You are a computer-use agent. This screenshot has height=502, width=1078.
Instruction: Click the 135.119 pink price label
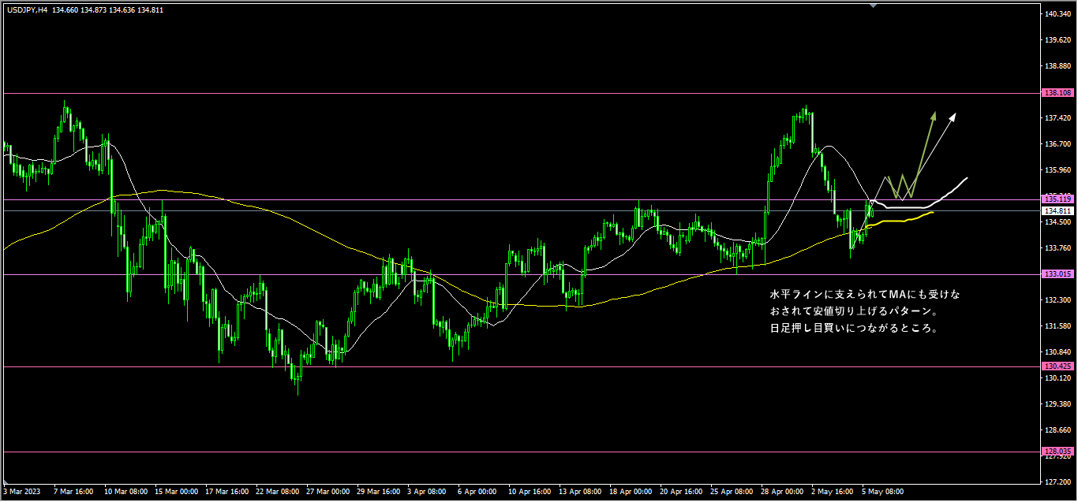[x=1056, y=199]
